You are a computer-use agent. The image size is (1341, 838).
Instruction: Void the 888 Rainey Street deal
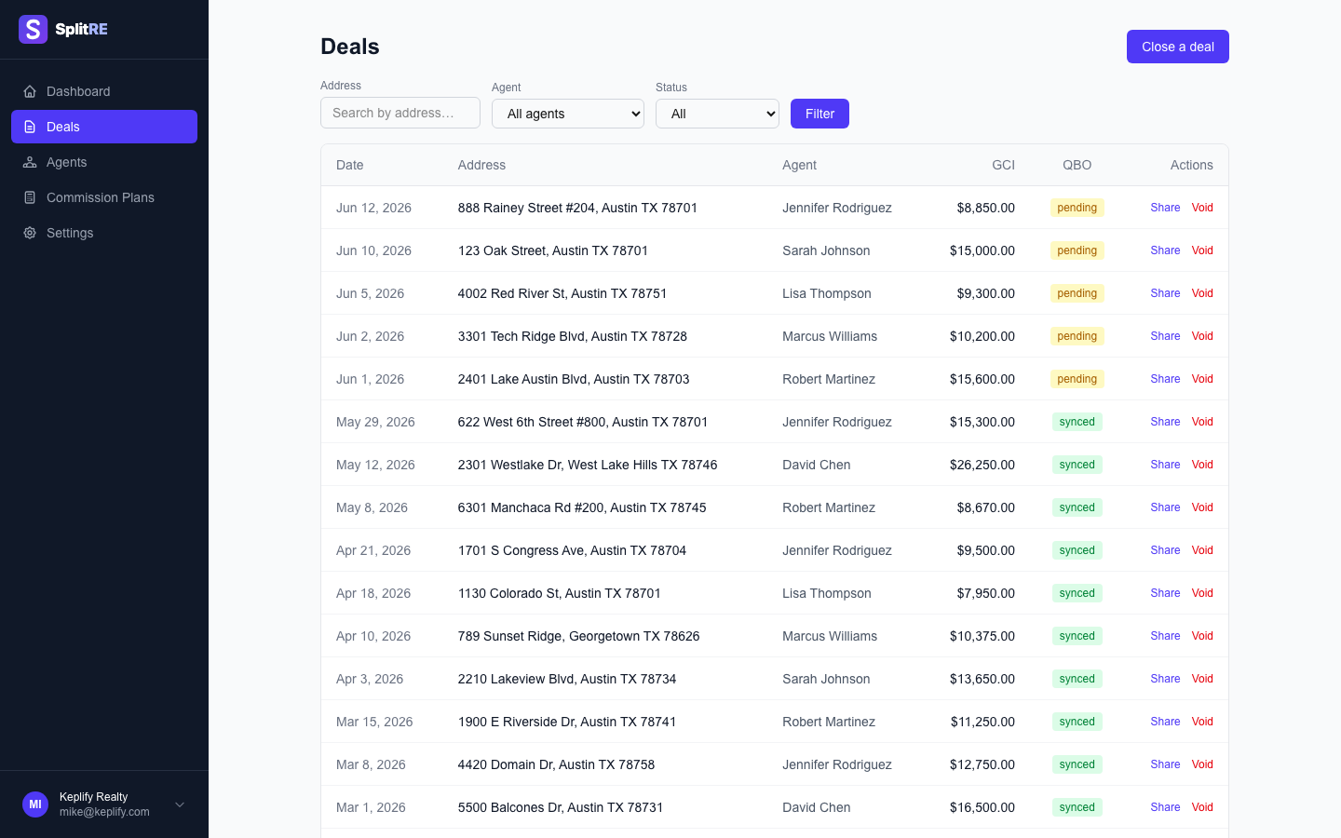1202,208
